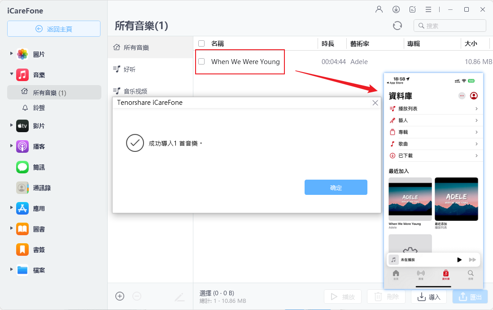
Task: Click the 圖片 Photos icon
Action: [22, 54]
